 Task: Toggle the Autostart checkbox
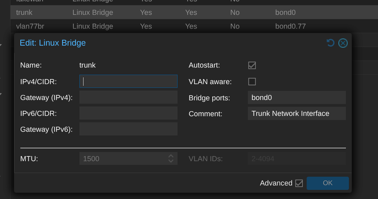click(x=252, y=65)
